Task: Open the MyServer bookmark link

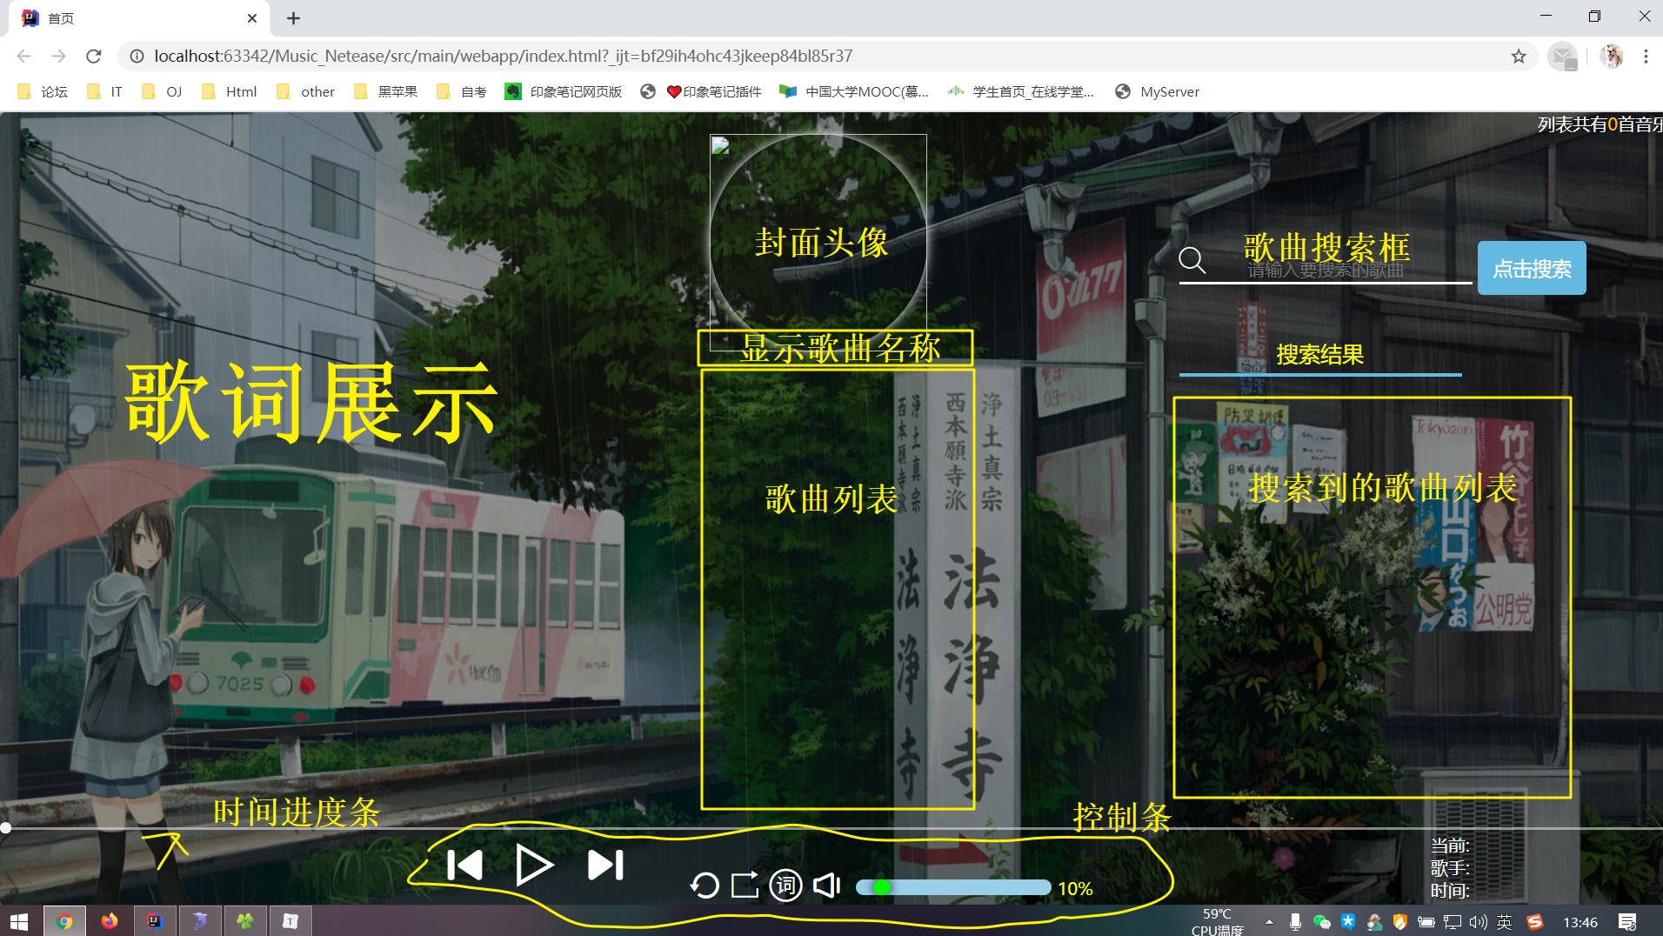Action: tap(1158, 91)
